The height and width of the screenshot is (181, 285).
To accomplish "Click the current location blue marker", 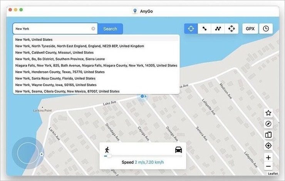I will (x=142, y=96).
